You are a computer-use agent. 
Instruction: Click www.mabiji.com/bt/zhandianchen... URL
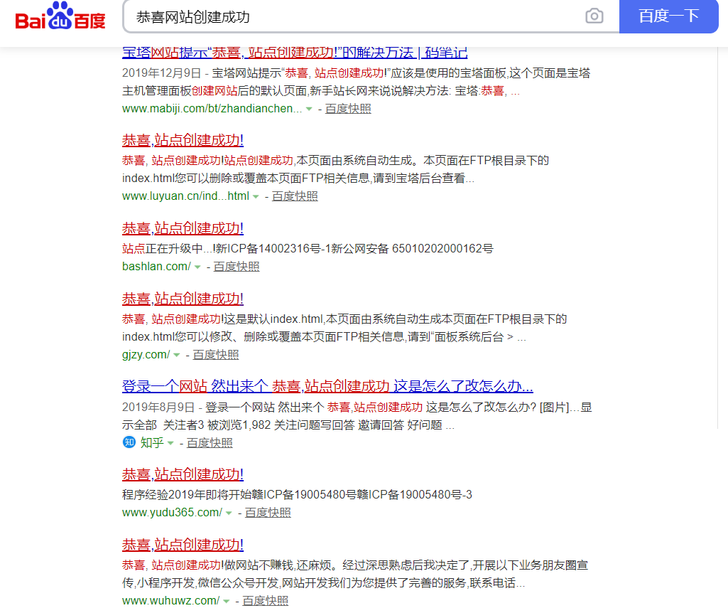click(212, 109)
